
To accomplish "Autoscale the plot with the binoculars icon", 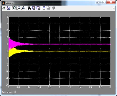I will (29, 8).
